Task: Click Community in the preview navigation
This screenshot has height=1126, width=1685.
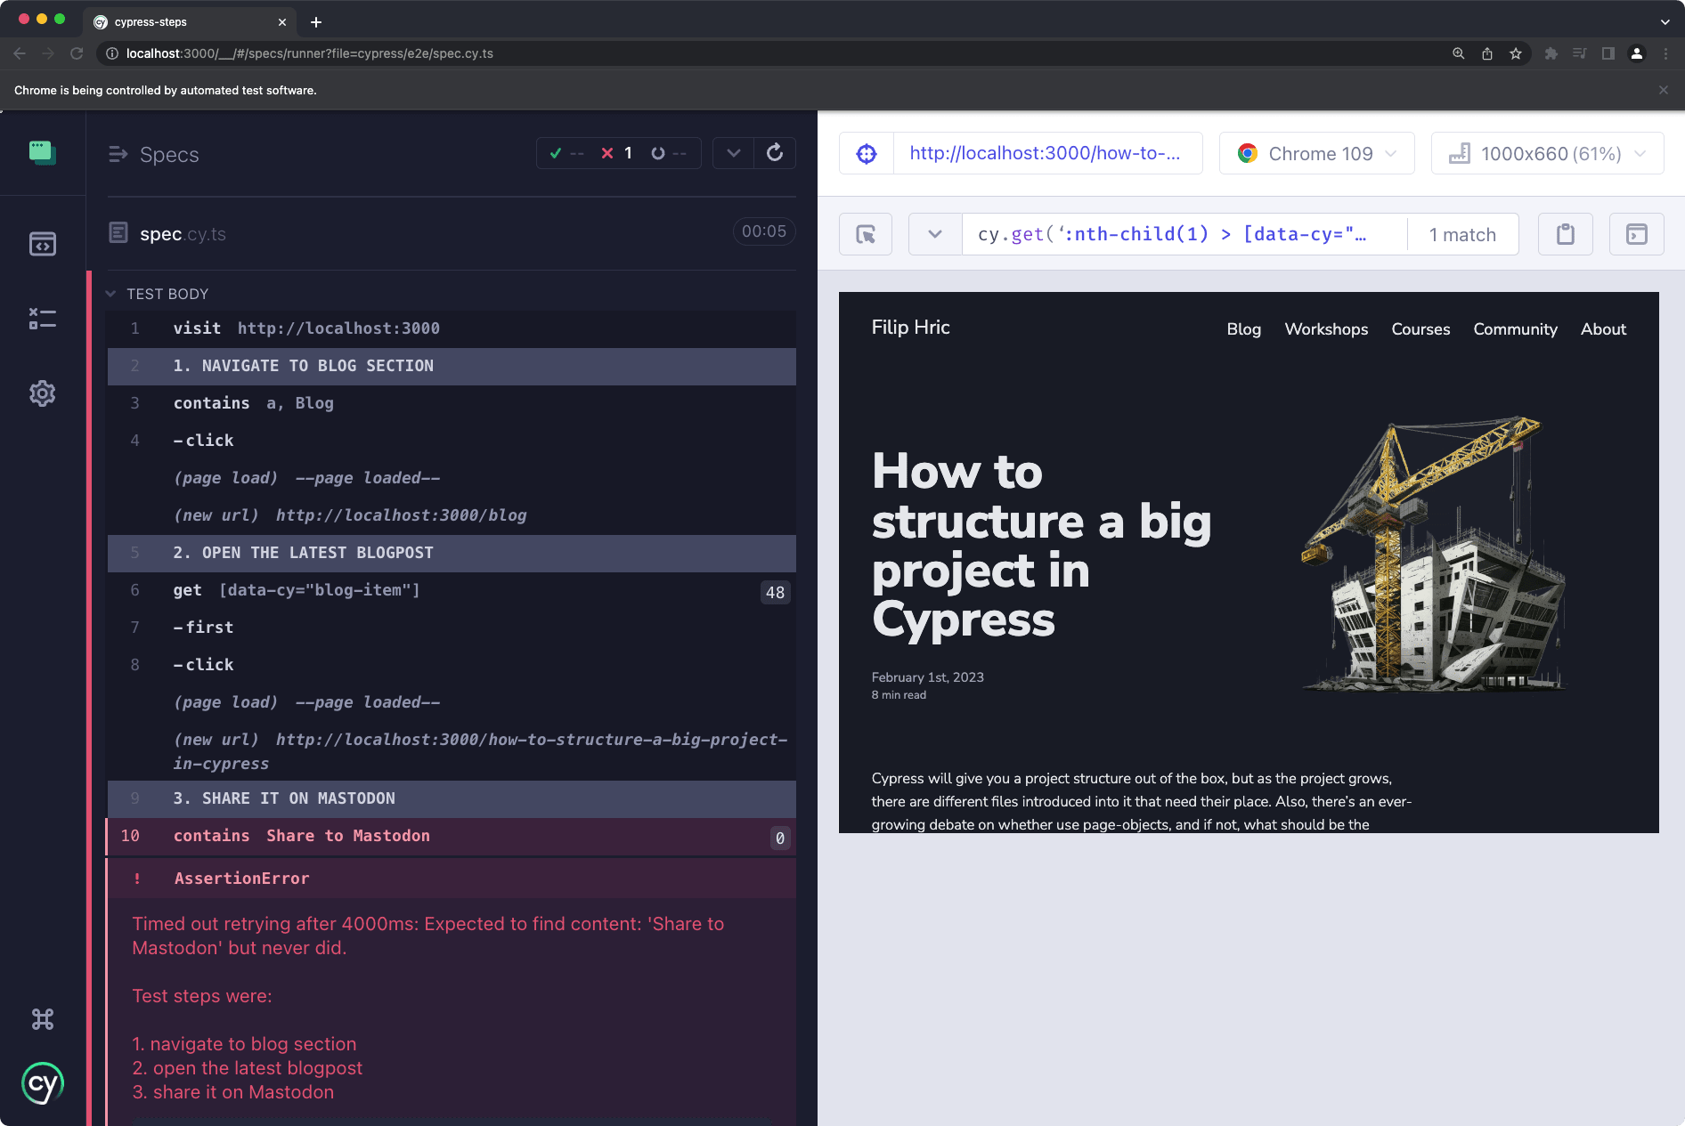Action: click(1515, 328)
